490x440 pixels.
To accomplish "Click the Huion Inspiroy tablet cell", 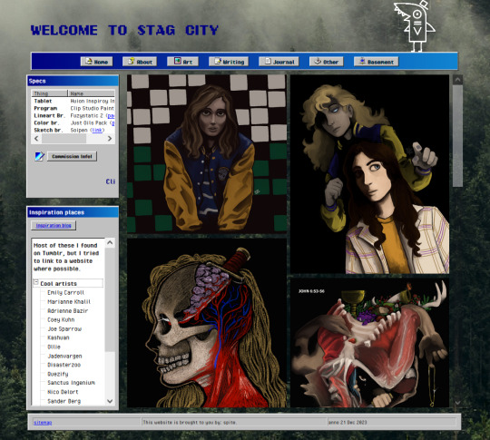I will pyautogui.click(x=93, y=101).
